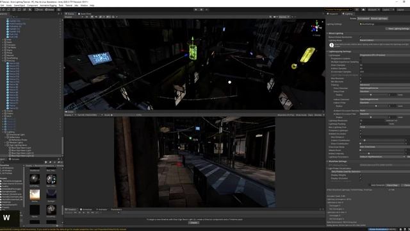Viewport: 410px width, 231px height.
Task: Toggle scene lighting in the Scene view toolbar
Action: click(x=92, y=17)
